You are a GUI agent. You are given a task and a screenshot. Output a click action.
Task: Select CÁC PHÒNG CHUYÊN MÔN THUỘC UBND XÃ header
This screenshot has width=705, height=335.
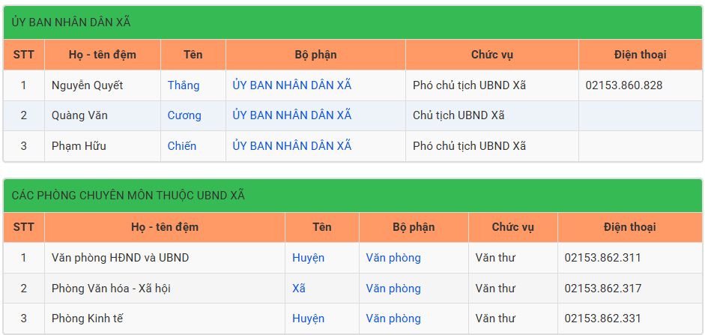tap(353, 196)
